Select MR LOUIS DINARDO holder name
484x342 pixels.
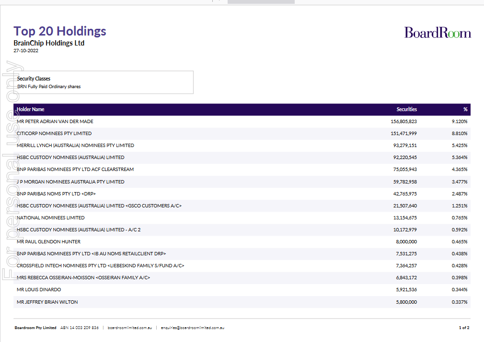(x=39, y=290)
